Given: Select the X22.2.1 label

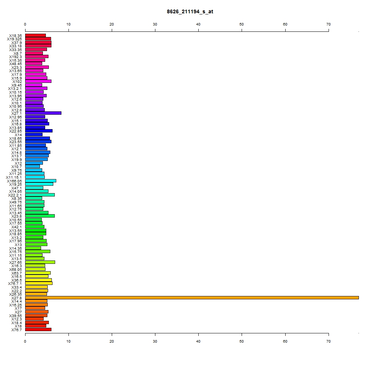Looking at the screenshot, I should 15,195.
